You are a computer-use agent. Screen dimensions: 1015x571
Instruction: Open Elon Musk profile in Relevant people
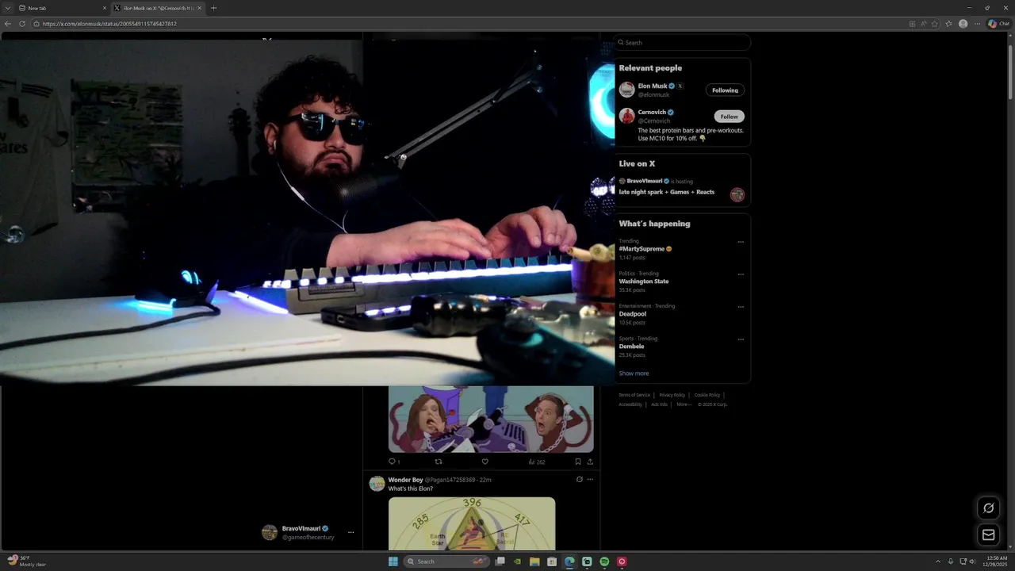pos(653,86)
